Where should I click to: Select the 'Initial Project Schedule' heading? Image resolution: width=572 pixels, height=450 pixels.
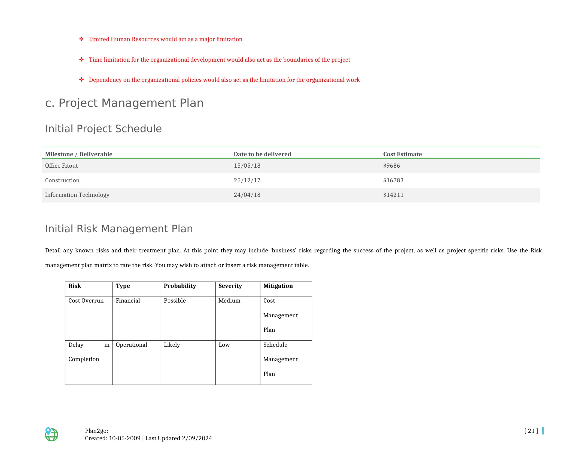(104, 129)
